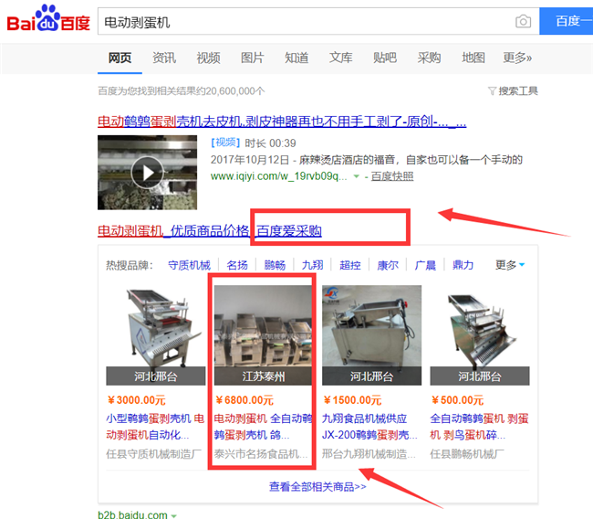This screenshot has width=593, height=519.
Task: Click the camera image search icon
Action: tap(523, 21)
